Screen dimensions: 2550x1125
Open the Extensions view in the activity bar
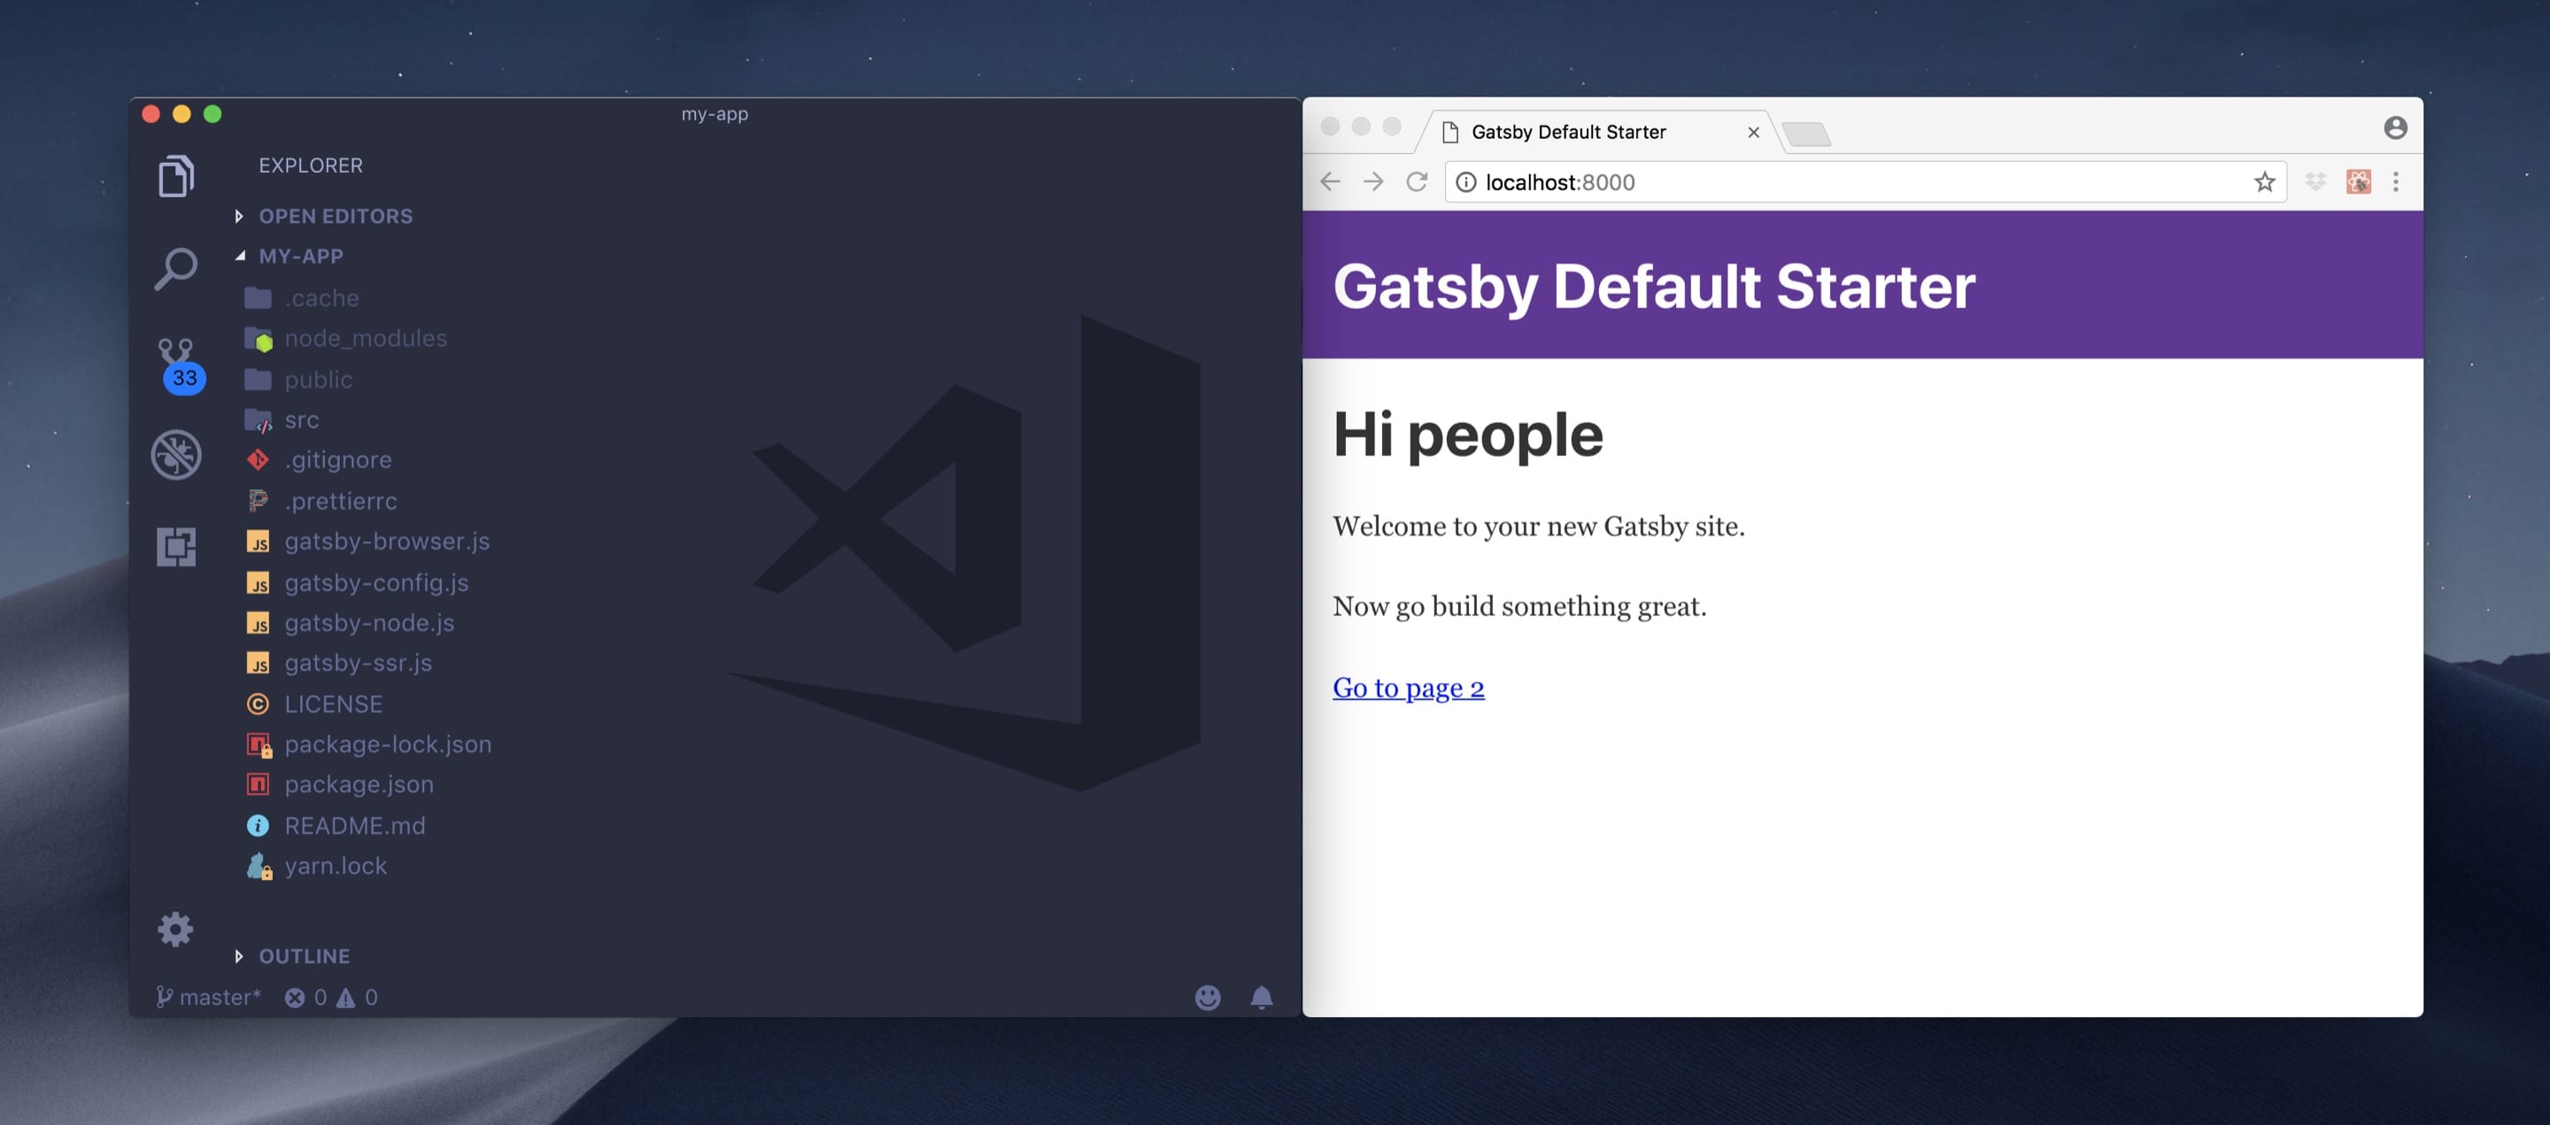176,546
